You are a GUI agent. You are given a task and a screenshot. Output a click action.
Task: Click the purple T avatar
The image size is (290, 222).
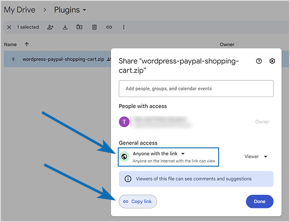[x=124, y=122]
